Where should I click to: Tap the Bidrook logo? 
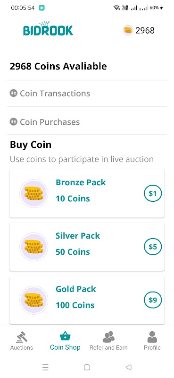tap(48, 29)
